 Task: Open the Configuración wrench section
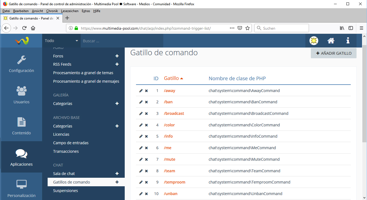click(x=21, y=64)
